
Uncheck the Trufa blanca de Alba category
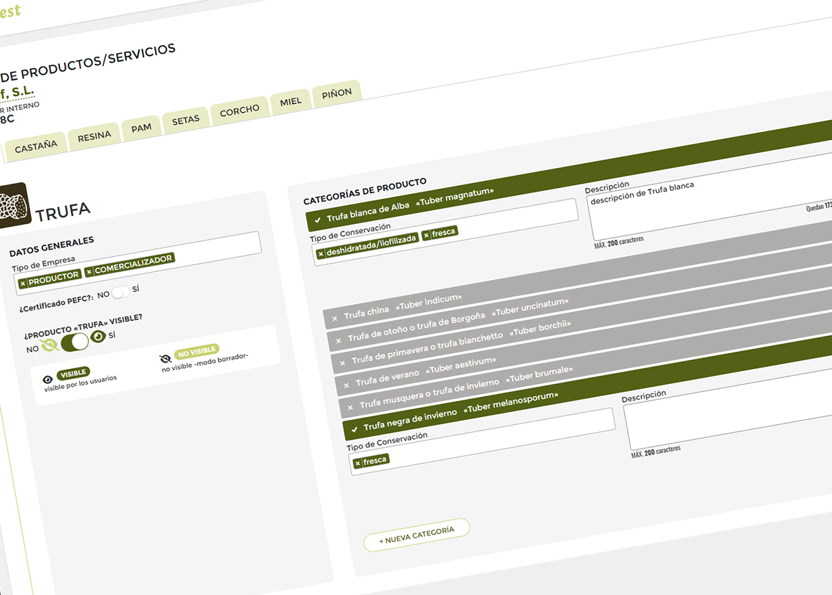point(317,220)
